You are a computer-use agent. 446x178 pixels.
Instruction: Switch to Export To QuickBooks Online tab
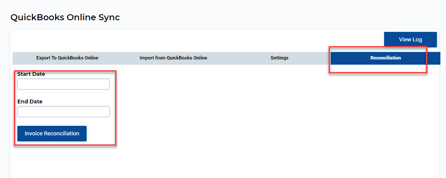point(67,58)
